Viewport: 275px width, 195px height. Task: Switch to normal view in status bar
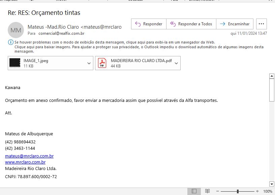coord(194,191)
